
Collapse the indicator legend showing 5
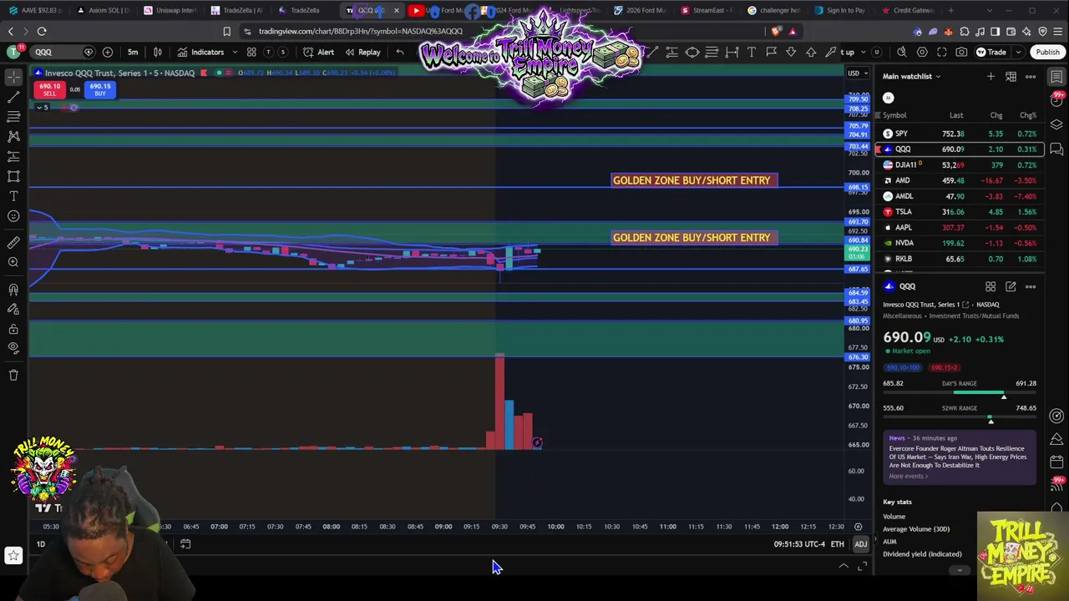(42, 108)
